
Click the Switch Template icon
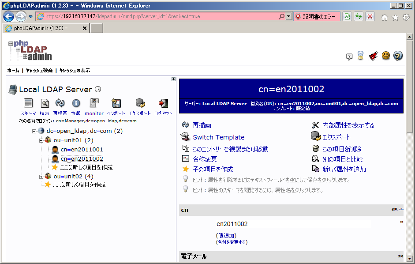click(x=185, y=137)
